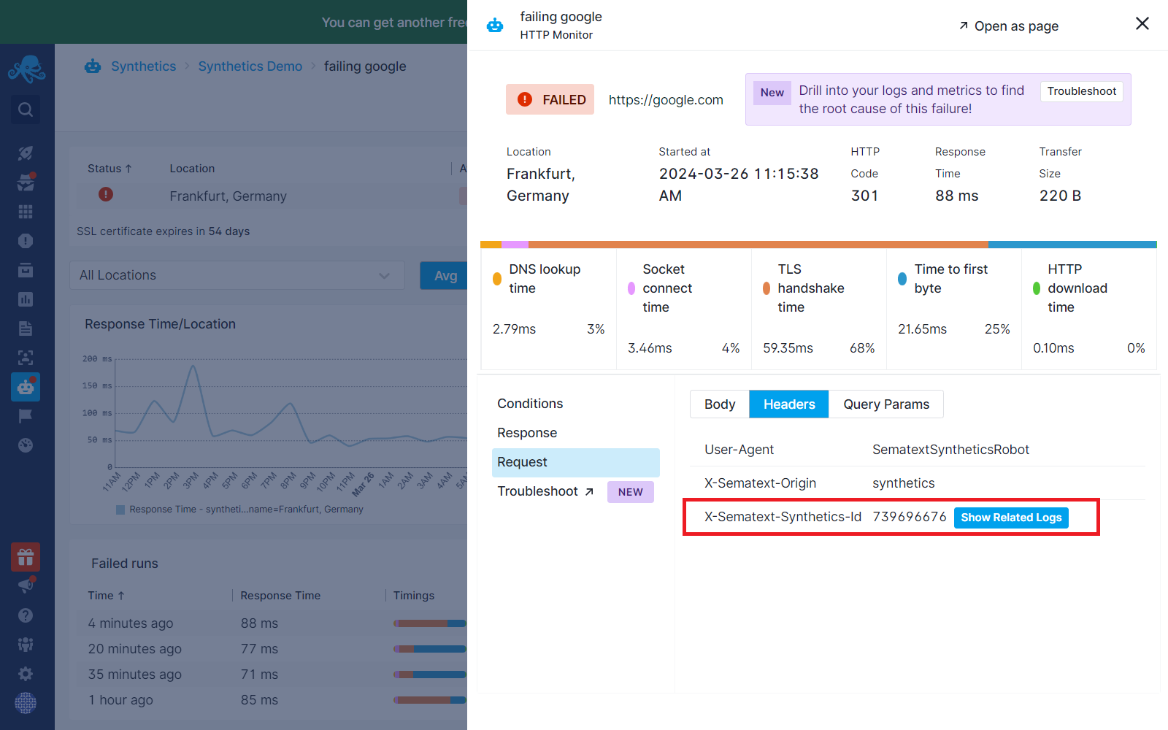Open Synthetics Demo breadcrumb link
1168x730 pixels.
[x=250, y=66]
